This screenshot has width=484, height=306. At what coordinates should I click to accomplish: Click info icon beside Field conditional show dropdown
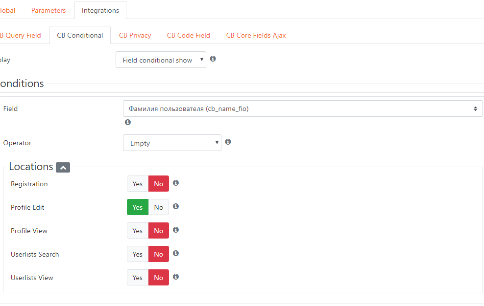pos(213,59)
